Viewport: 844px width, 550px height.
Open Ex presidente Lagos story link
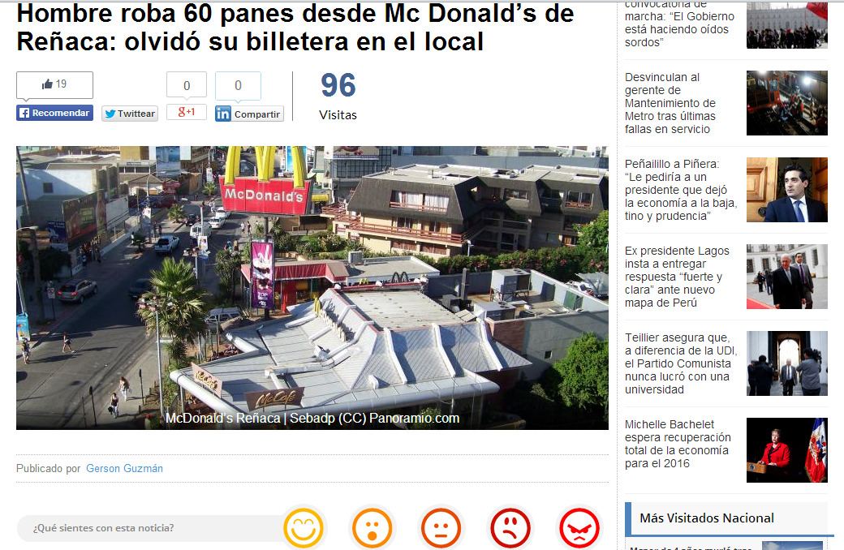click(677, 277)
